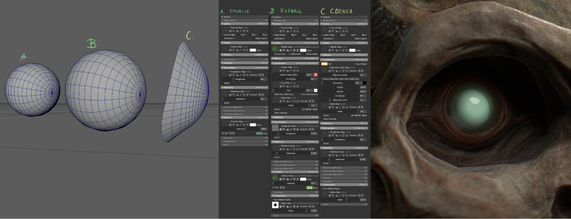Clear the Refractive Index Map in Cornea panel
Screen dimensions: 571x219
(x=347, y=71)
